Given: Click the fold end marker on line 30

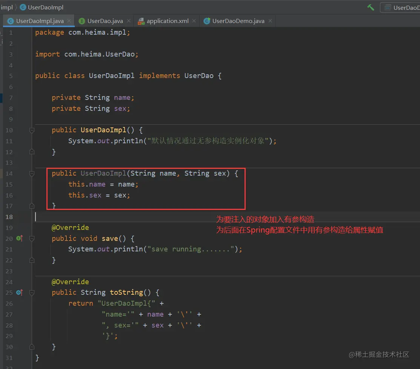Looking at the screenshot, I should [32, 347].
